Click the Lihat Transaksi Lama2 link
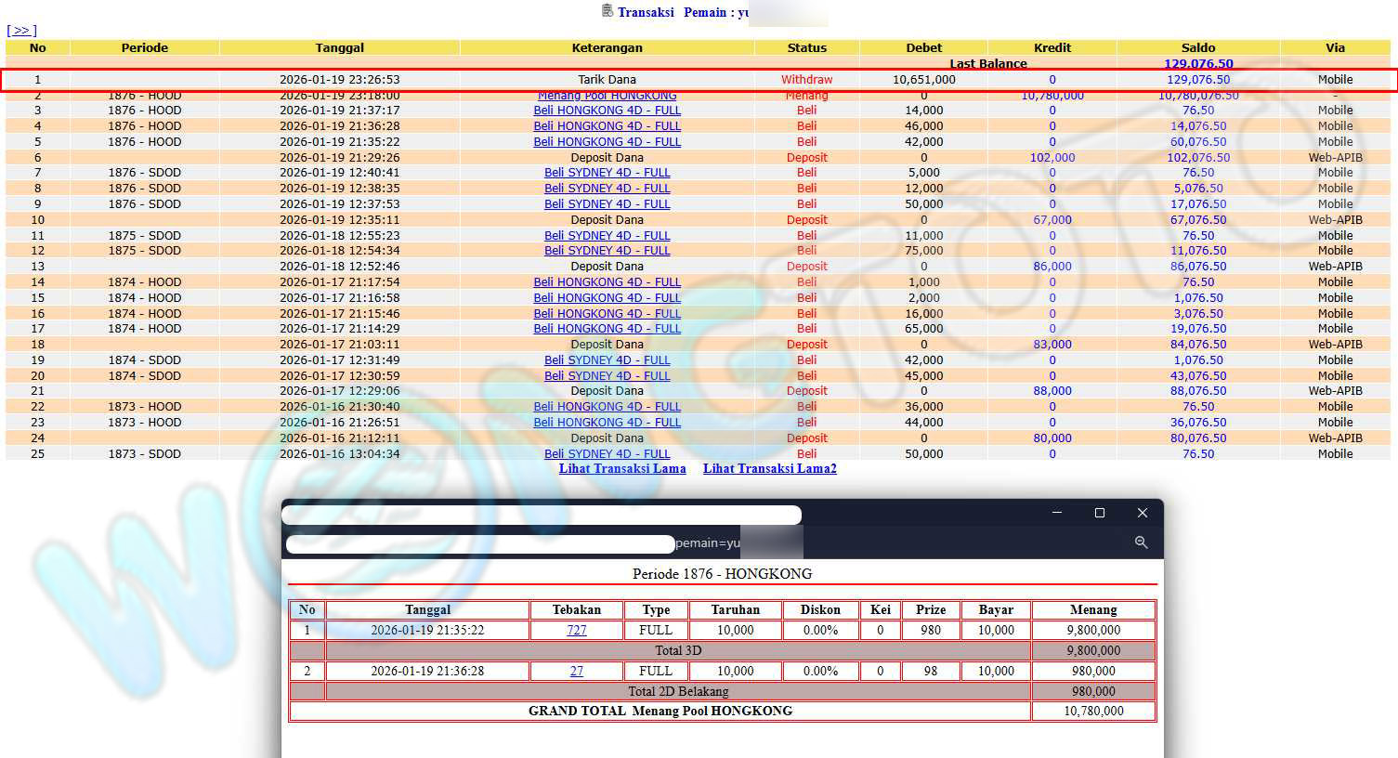The image size is (1398, 758). pyautogui.click(x=769, y=469)
